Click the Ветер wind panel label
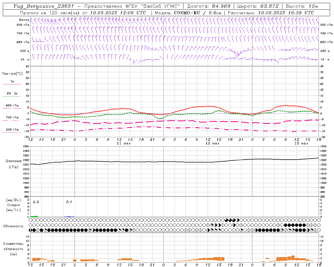The image size is (334, 267). pyautogui.click(x=24, y=20)
